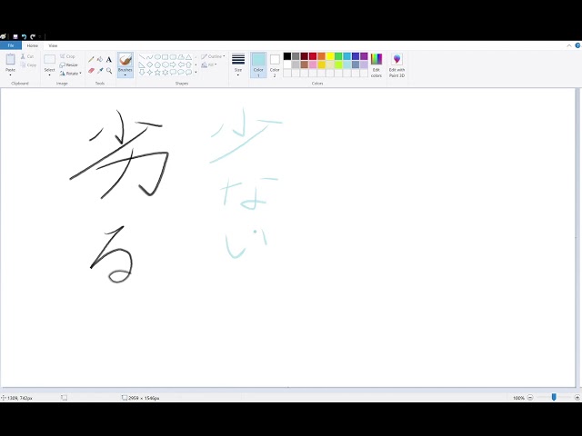This screenshot has height=436, width=582.
Task: Open the shape Fill dropdown
Action: click(209, 64)
